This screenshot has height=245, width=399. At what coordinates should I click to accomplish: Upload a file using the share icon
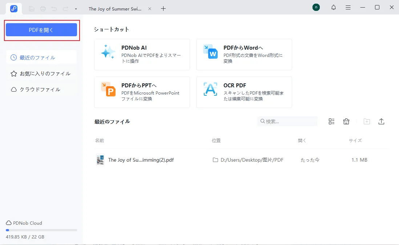tap(381, 121)
